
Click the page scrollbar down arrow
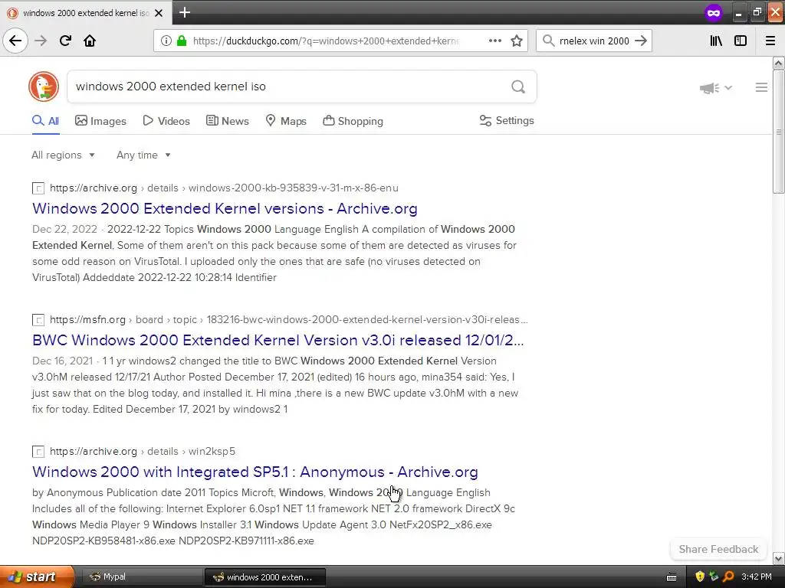coord(778,558)
